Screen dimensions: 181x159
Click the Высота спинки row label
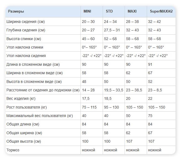(x=24, y=39)
